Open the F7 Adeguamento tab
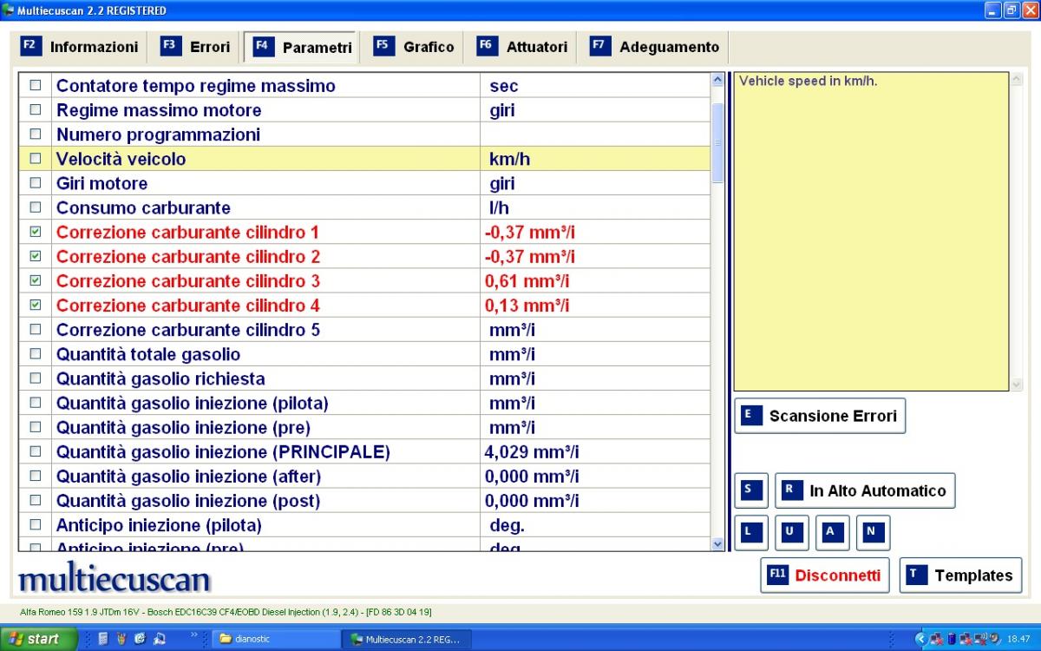The width and height of the screenshot is (1041, 651). click(655, 47)
